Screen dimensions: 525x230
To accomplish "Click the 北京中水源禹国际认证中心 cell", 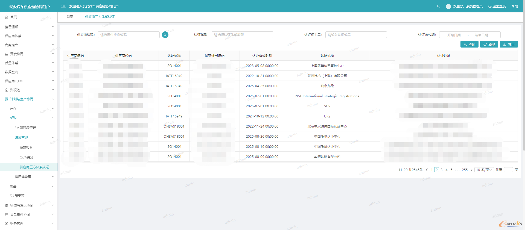I will point(327,126).
